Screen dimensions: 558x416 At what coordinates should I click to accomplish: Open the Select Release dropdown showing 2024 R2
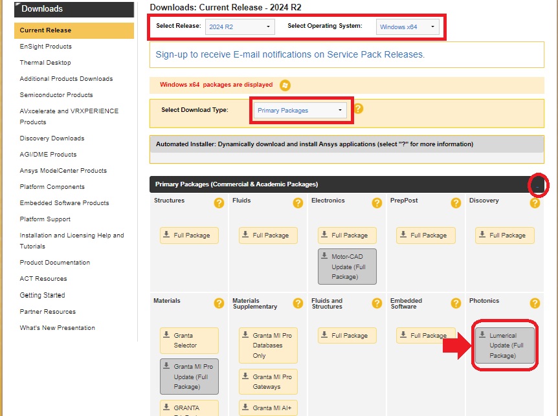coord(240,27)
